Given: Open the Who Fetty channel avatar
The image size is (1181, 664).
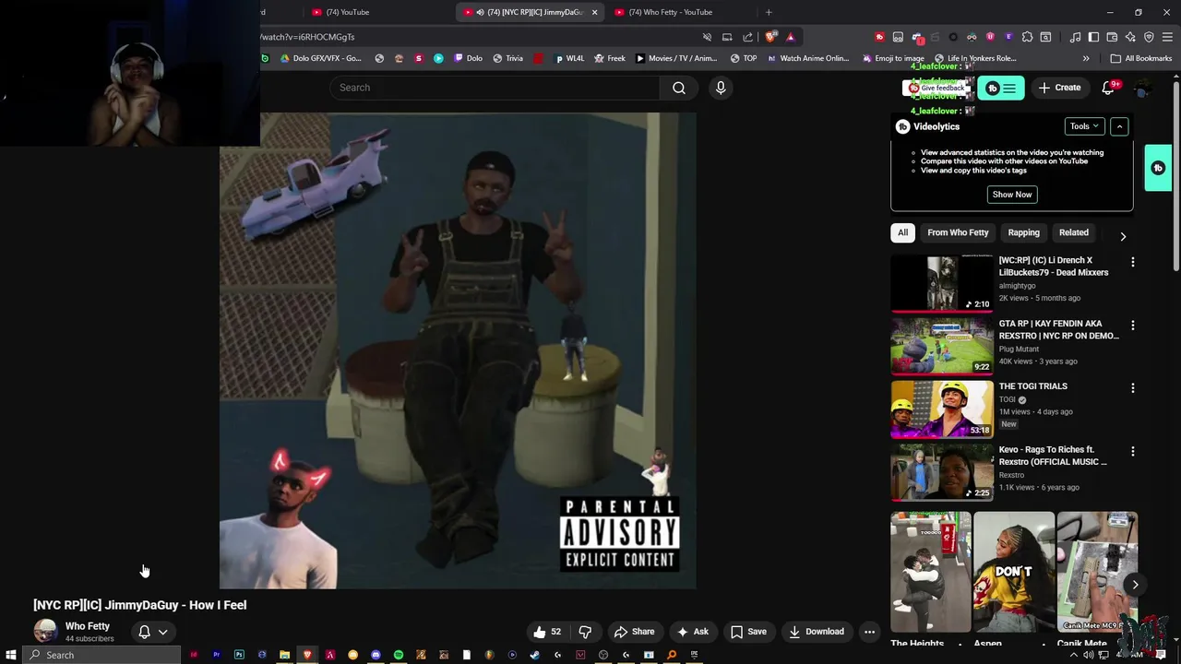Looking at the screenshot, I should click(45, 631).
